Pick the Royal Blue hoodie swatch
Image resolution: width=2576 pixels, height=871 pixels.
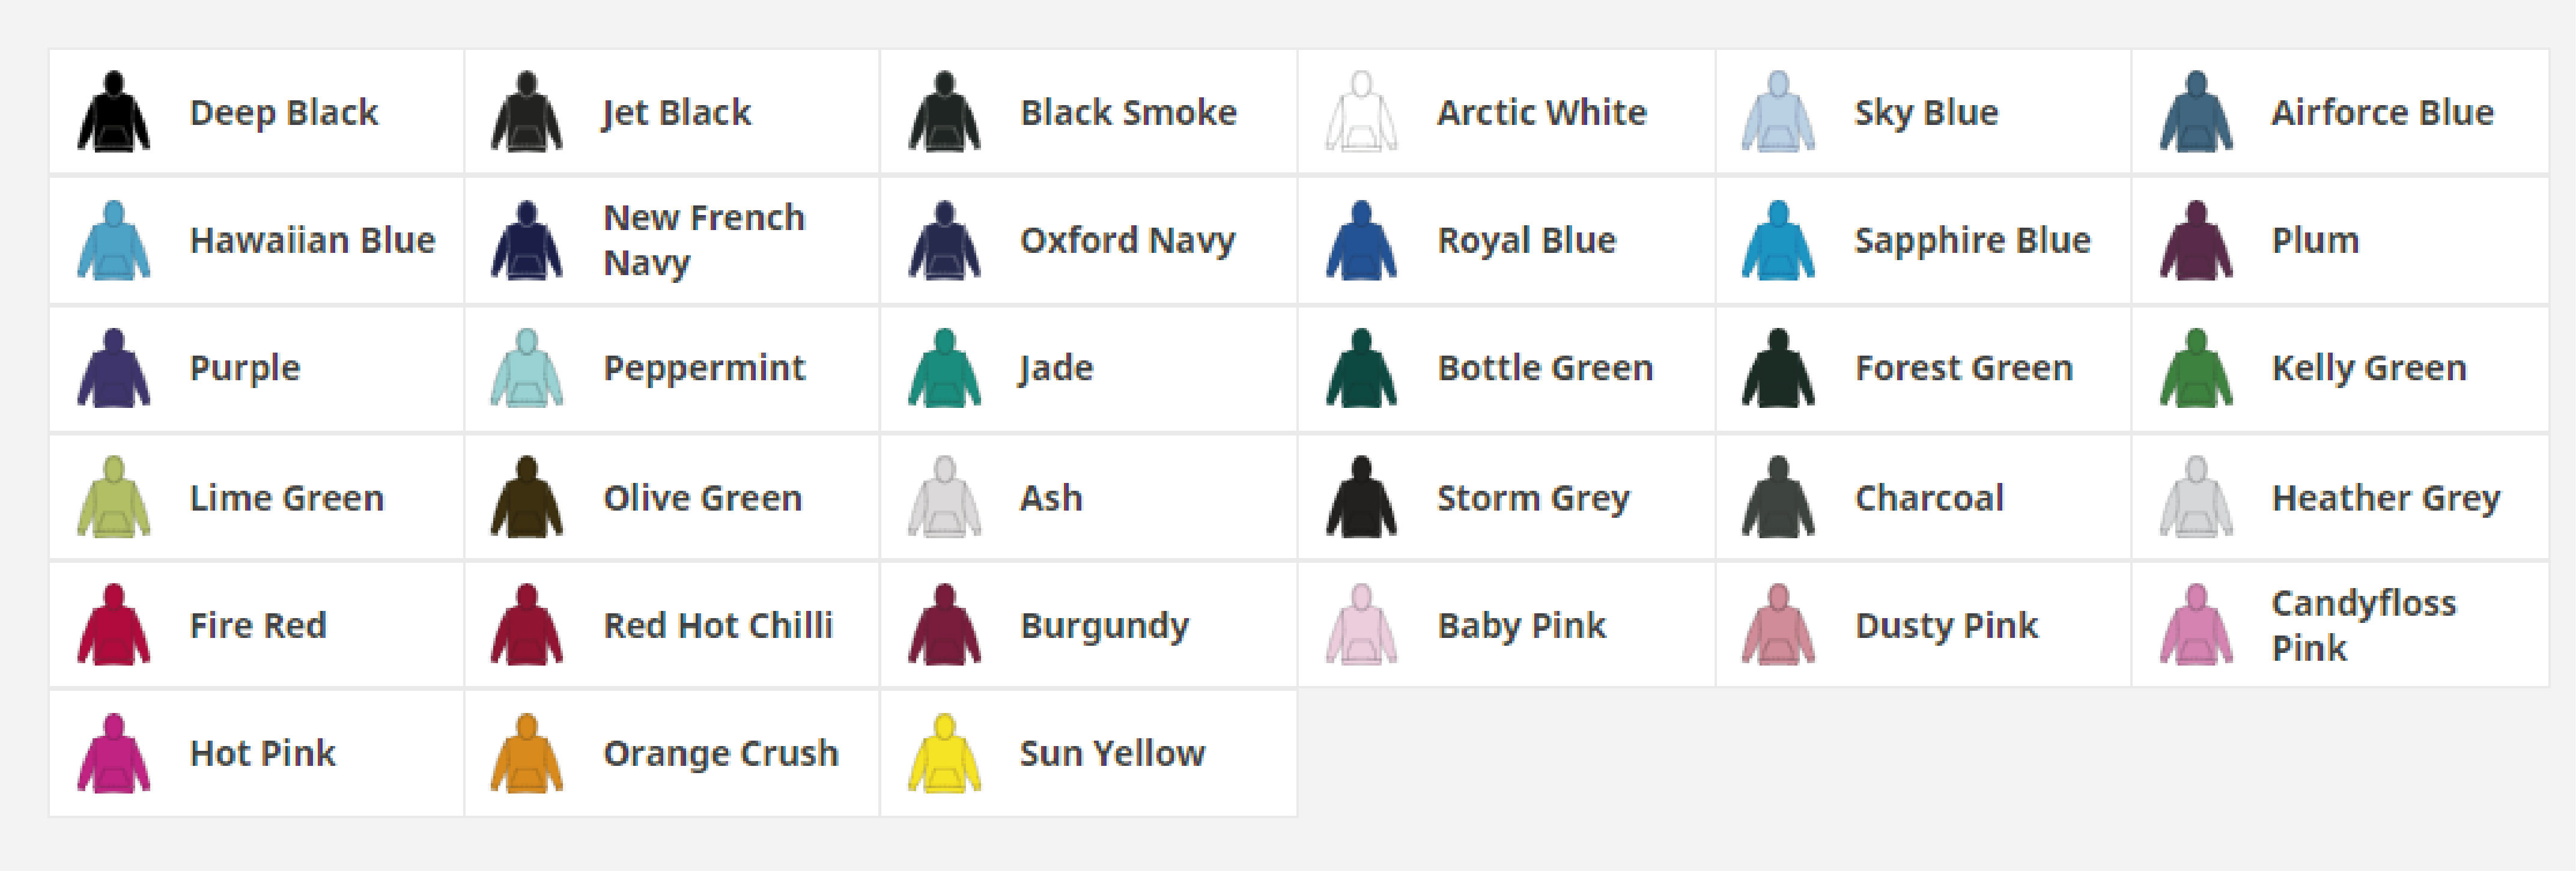pos(1361,240)
